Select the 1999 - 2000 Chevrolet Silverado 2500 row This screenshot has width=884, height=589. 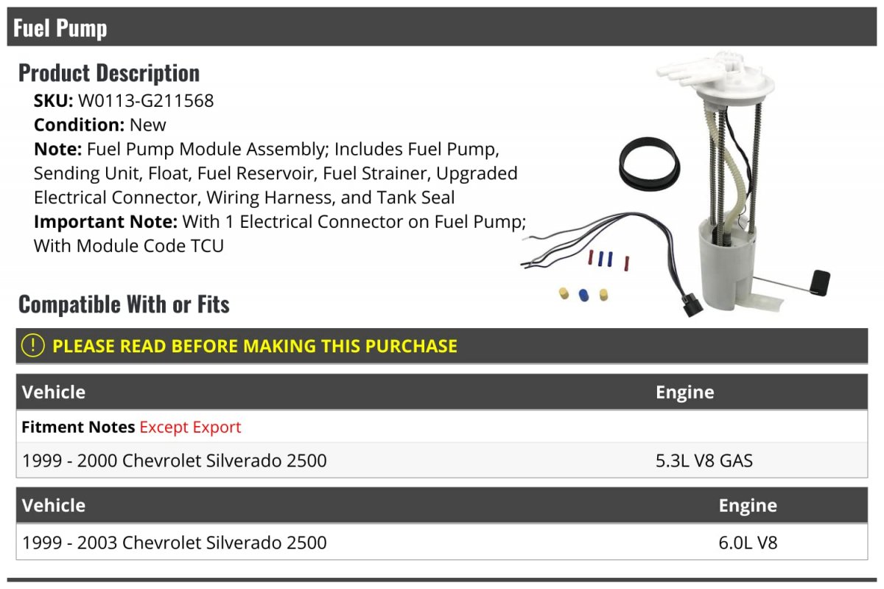pos(442,461)
